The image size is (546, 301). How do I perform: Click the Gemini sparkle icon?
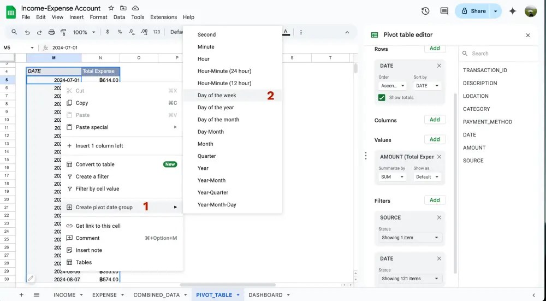[512, 11]
